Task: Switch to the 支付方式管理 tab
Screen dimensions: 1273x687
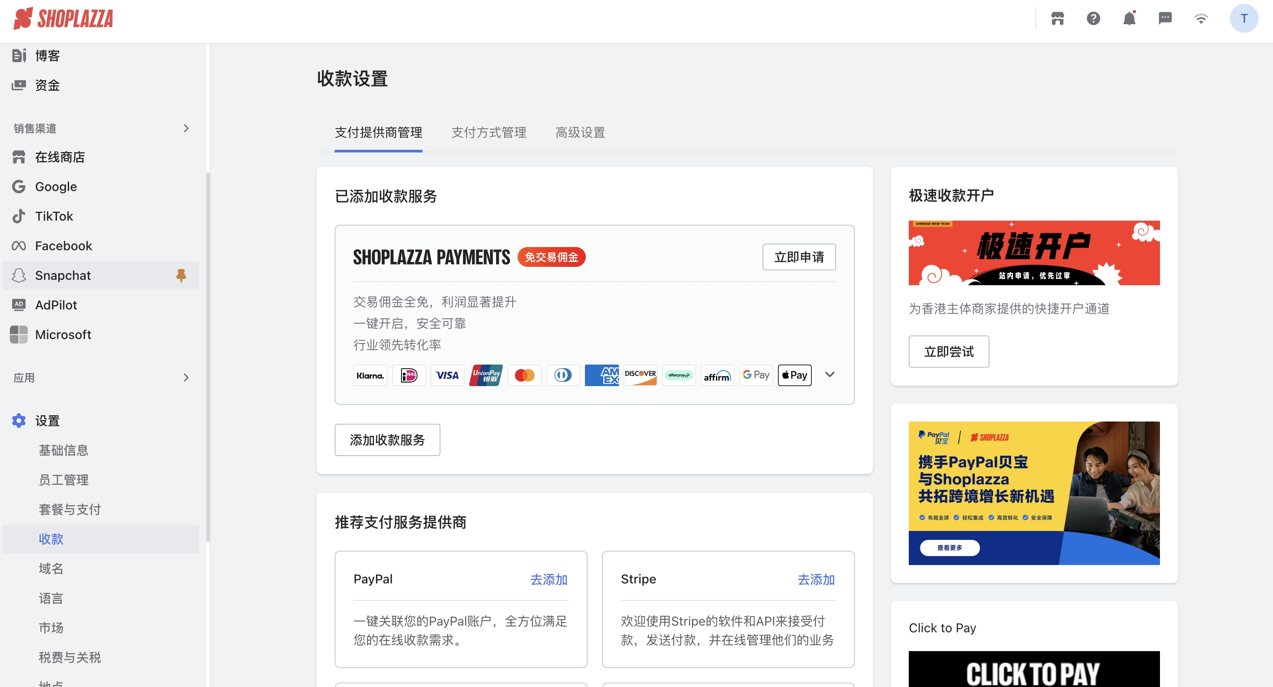Action: [489, 132]
